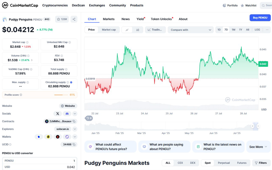Switch chart to Market cap view
272x170 pixels.
click(109, 30)
